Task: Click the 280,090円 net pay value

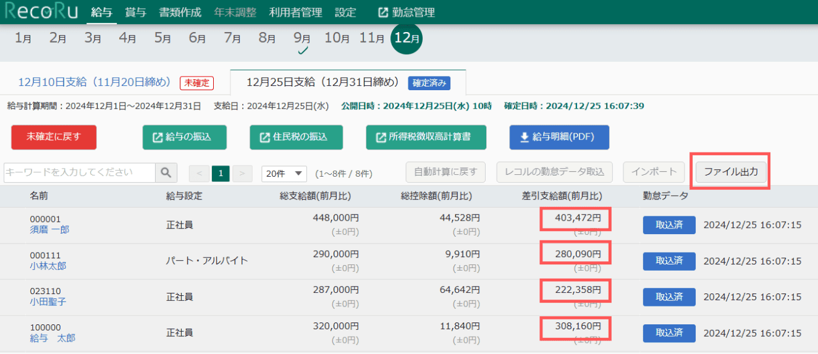Action: click(578, 254)
